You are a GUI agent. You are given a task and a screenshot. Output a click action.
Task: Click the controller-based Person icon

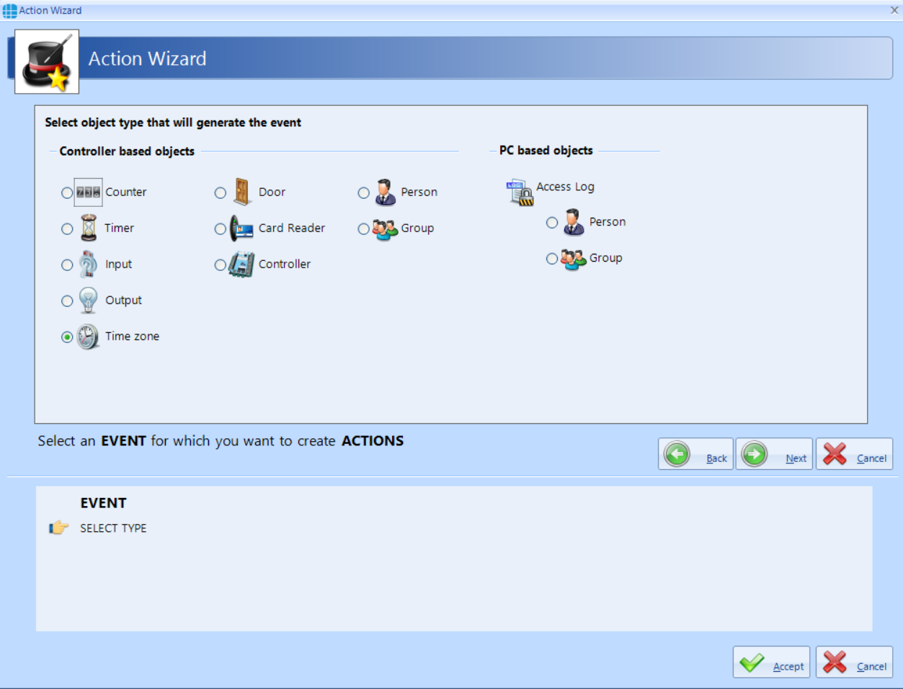point(386,192)
